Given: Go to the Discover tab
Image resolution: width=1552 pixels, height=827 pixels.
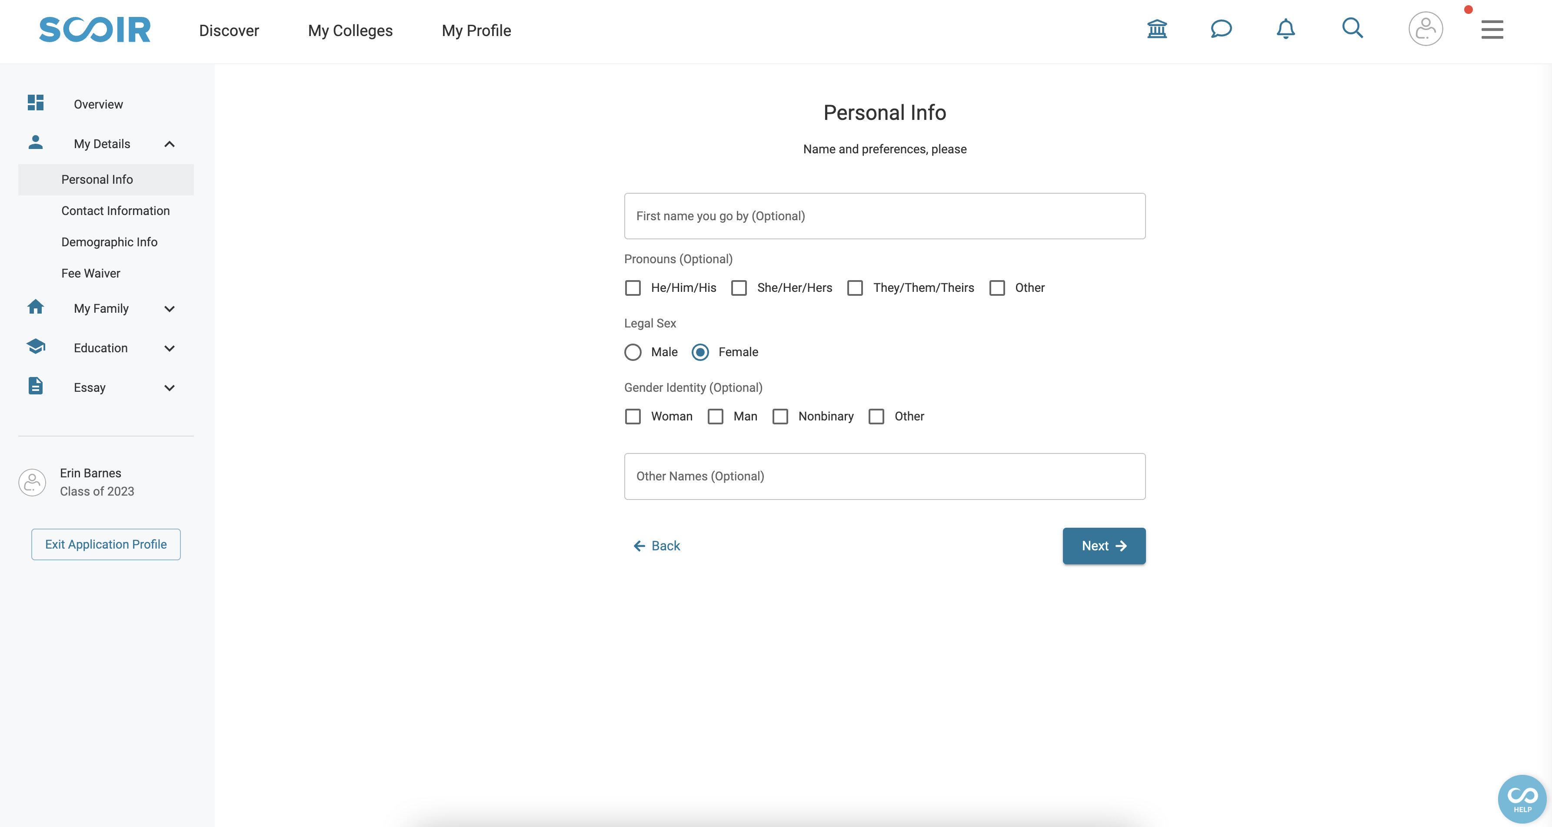Looking at the screenshot, I should [229, 30].
